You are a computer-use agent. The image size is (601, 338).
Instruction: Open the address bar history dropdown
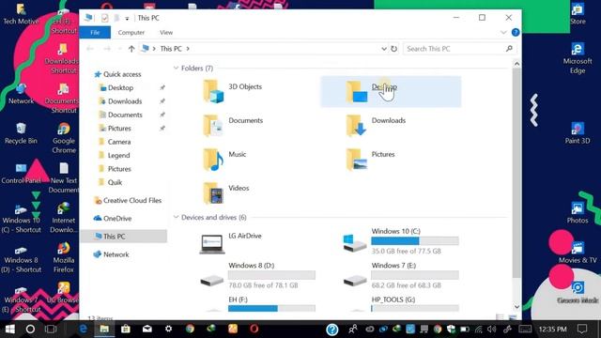384,49
